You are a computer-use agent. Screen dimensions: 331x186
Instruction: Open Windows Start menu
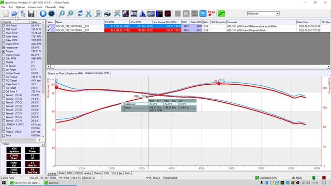[x=4, y=183]
